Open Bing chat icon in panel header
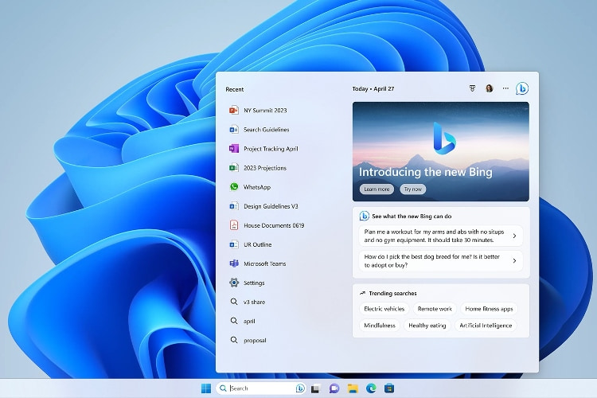This screenshot has height=398, width=597. [x=522, y=88]
